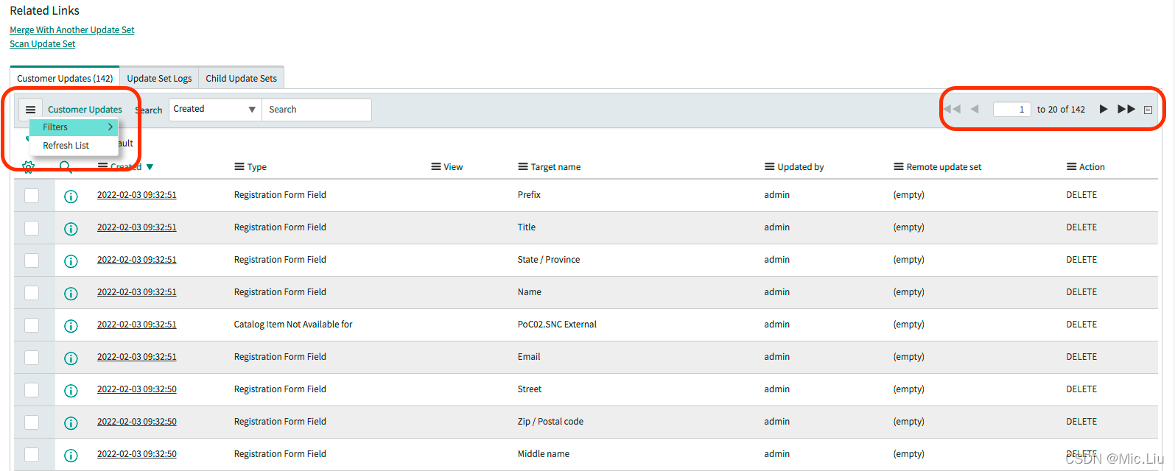Click Scan Update Set link

[x=43, y=44]
